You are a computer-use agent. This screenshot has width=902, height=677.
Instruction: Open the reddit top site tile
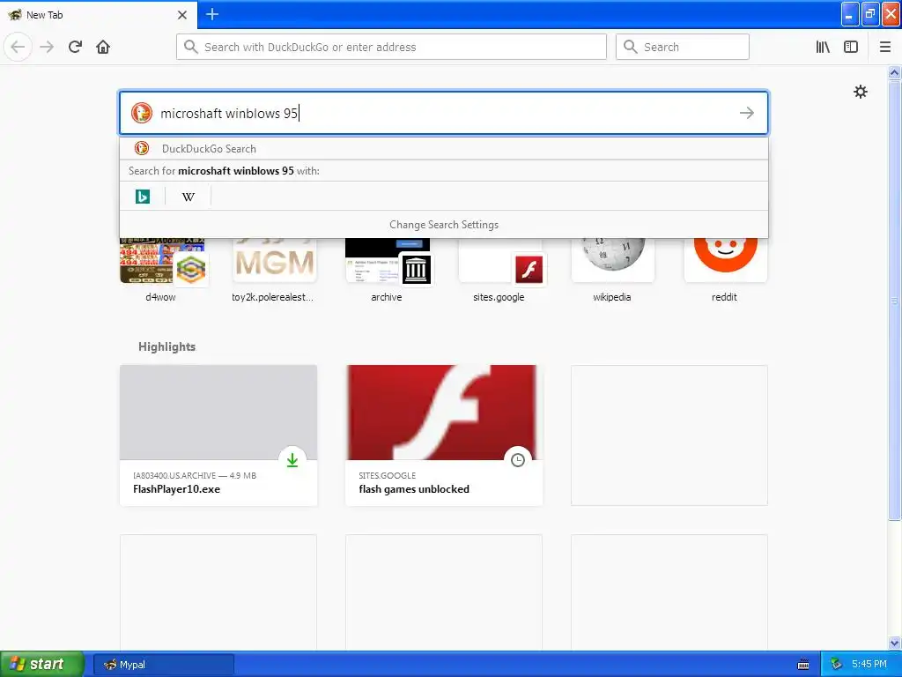[726, 270]
